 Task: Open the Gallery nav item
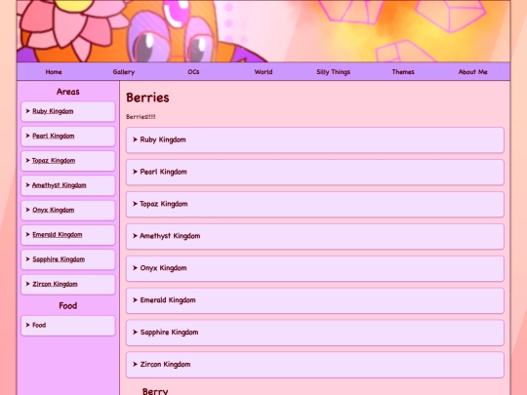[x=124, y=72]
